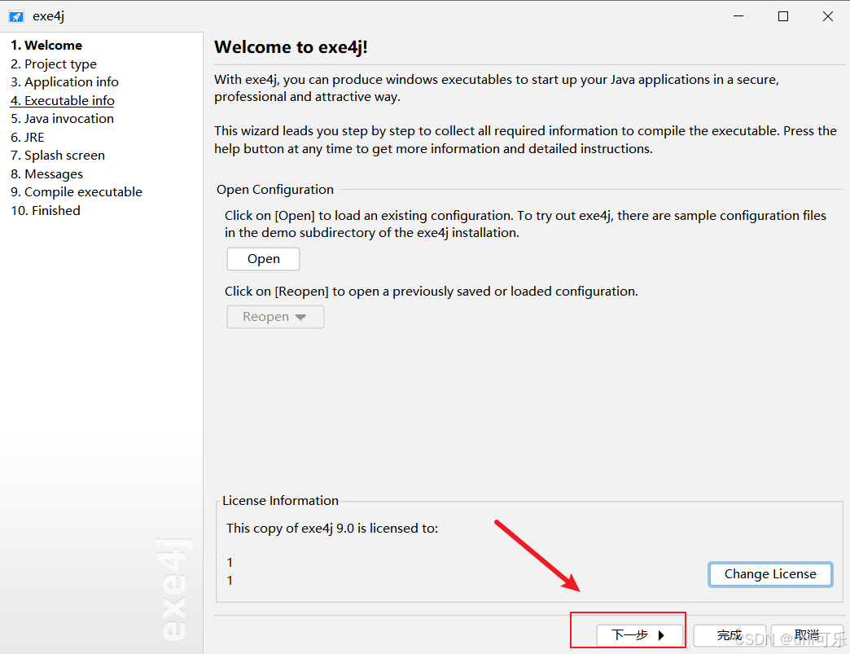This screenshot has width=850, height=654.
Task: Click the 'License Information' group label
Action: 280,501
